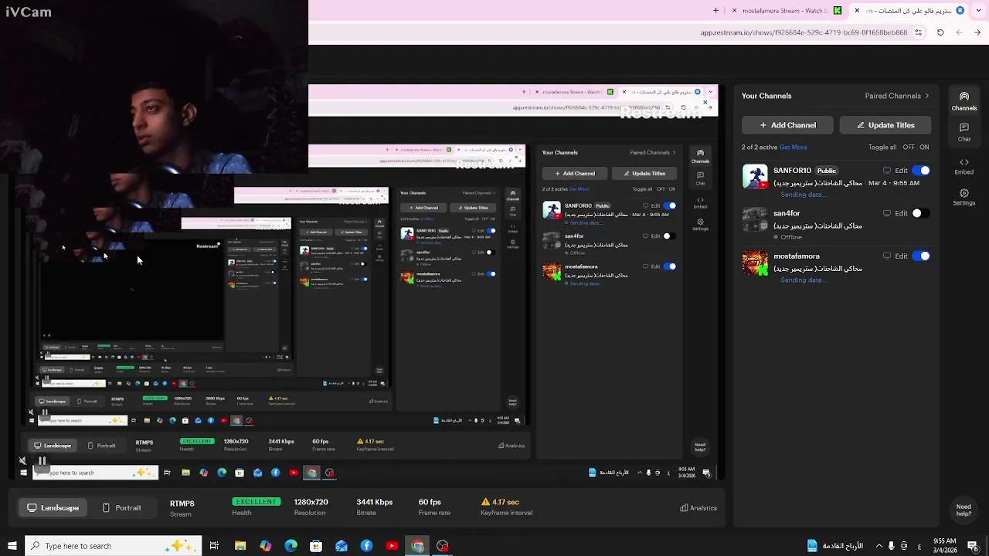
Task: Disable the mostafamora channel toggle
Action: [x=921, y=256]
